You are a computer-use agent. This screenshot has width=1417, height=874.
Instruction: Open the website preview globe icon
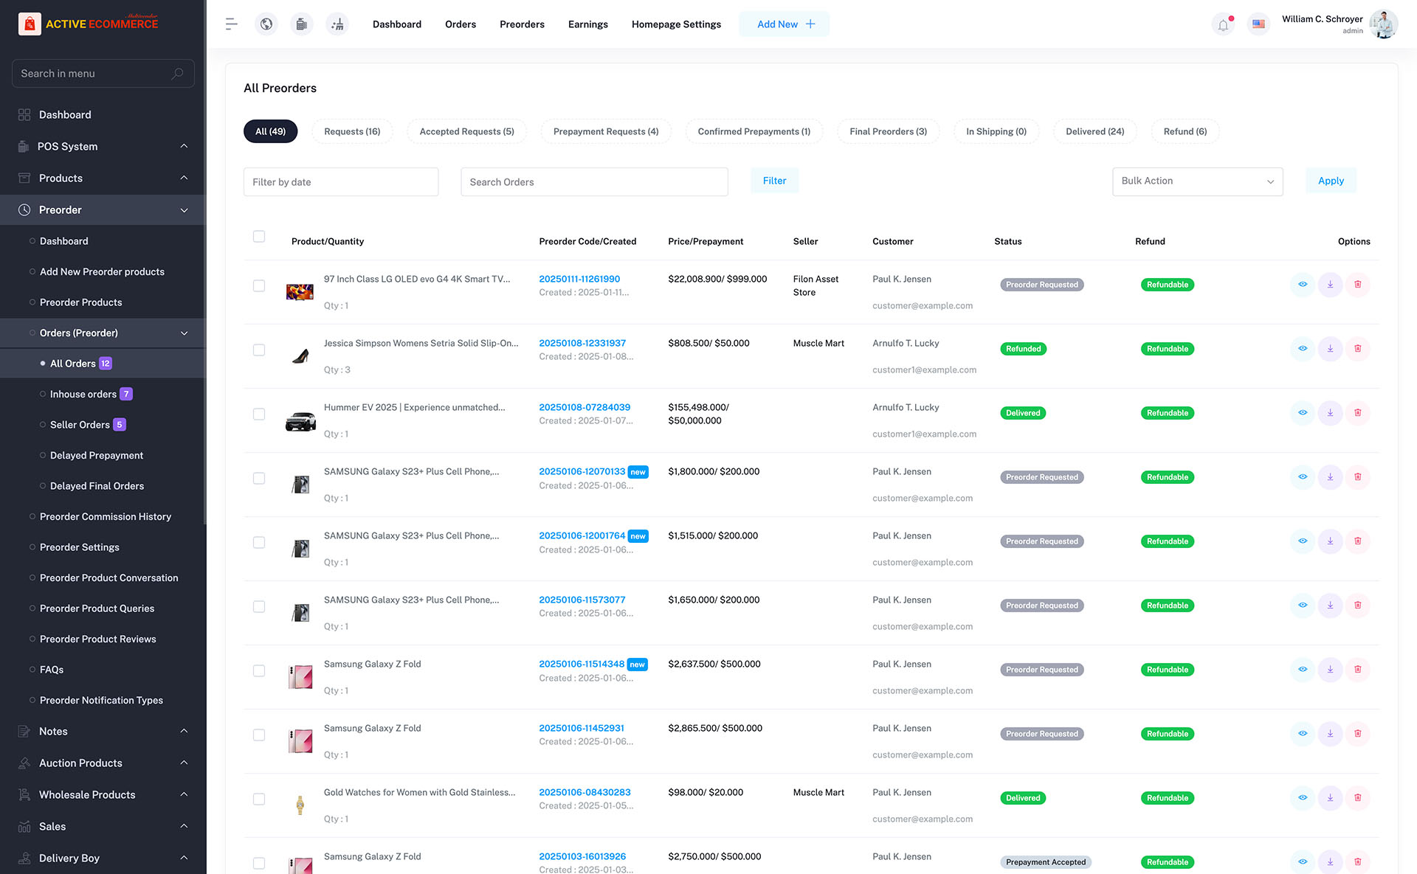[266, 24]
